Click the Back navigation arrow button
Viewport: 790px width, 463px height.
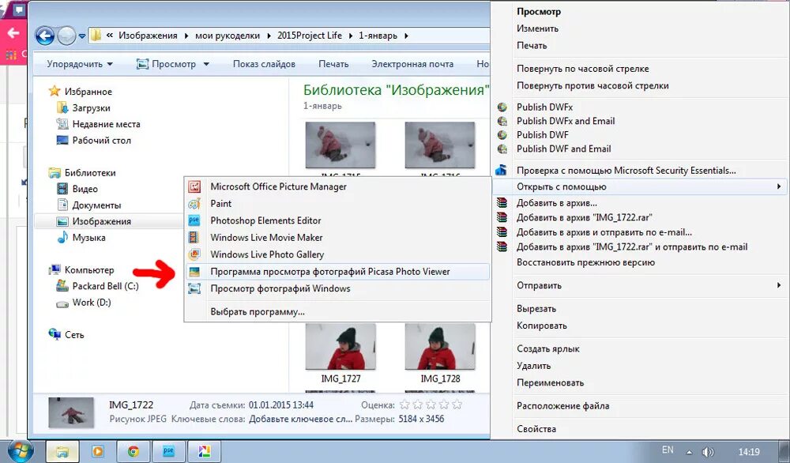pos(45,36)
